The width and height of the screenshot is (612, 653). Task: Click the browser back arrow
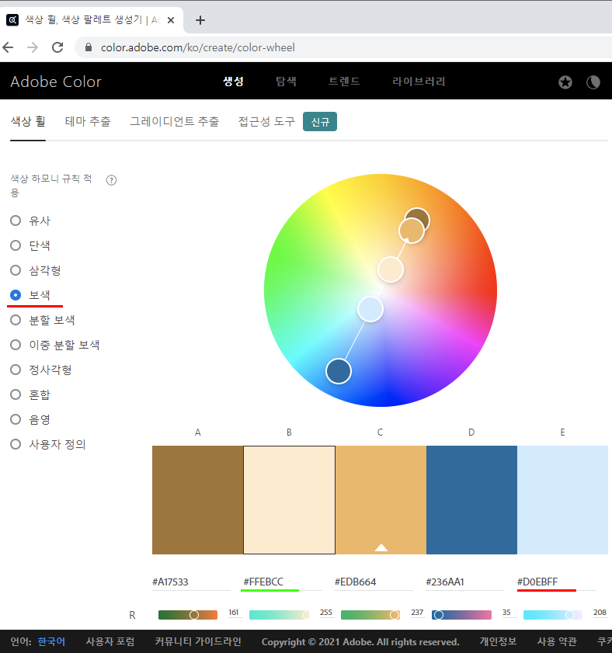click(x=9, y=47)
